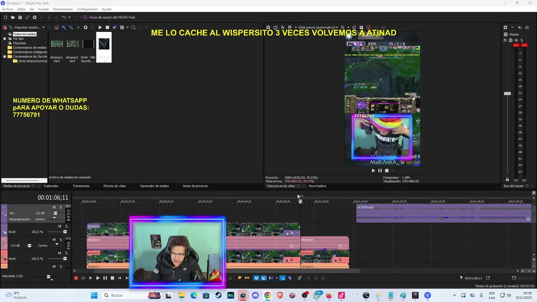Solo video track 3

pos(66,226)
